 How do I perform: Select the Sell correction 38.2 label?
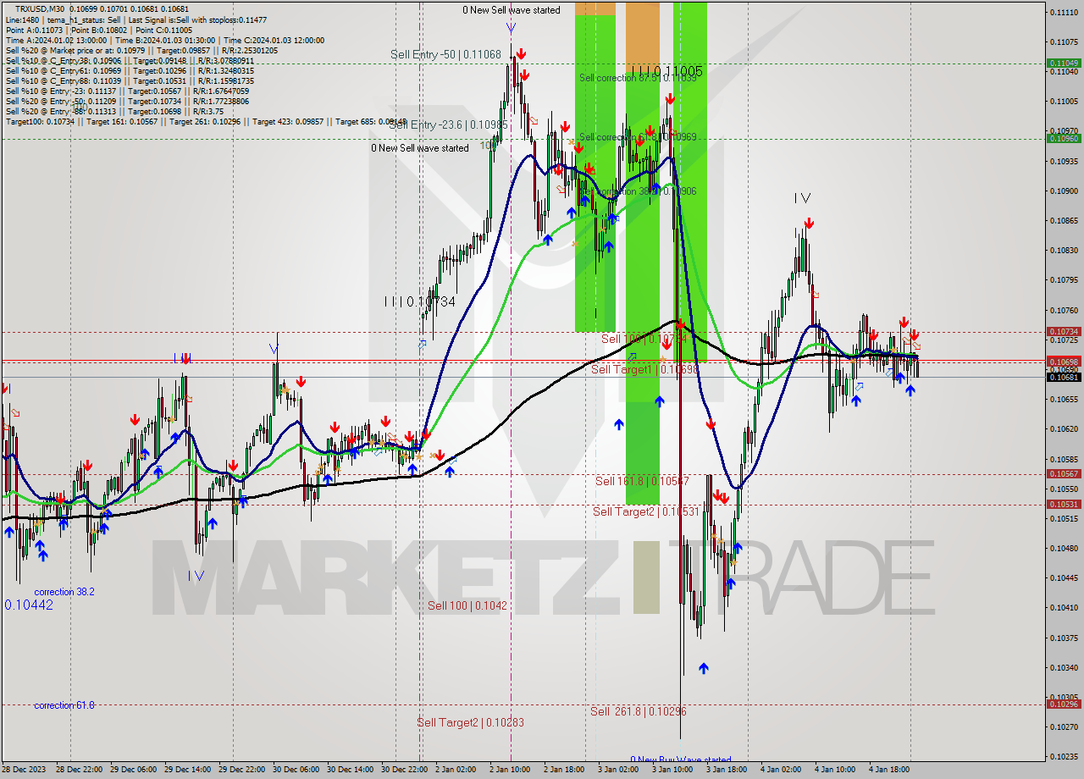(638, 191)
